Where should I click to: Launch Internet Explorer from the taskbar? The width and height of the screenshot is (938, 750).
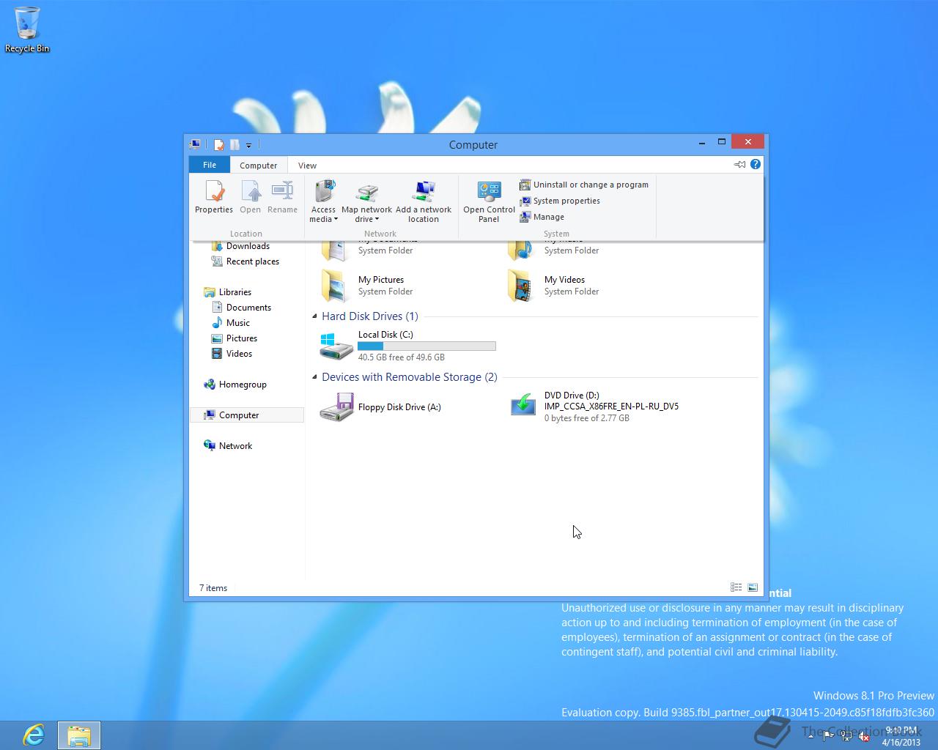coord(33,735)
